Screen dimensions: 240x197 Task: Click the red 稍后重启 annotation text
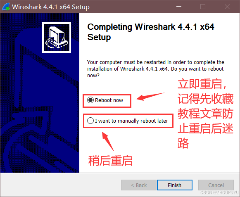[x=110, y=161]
